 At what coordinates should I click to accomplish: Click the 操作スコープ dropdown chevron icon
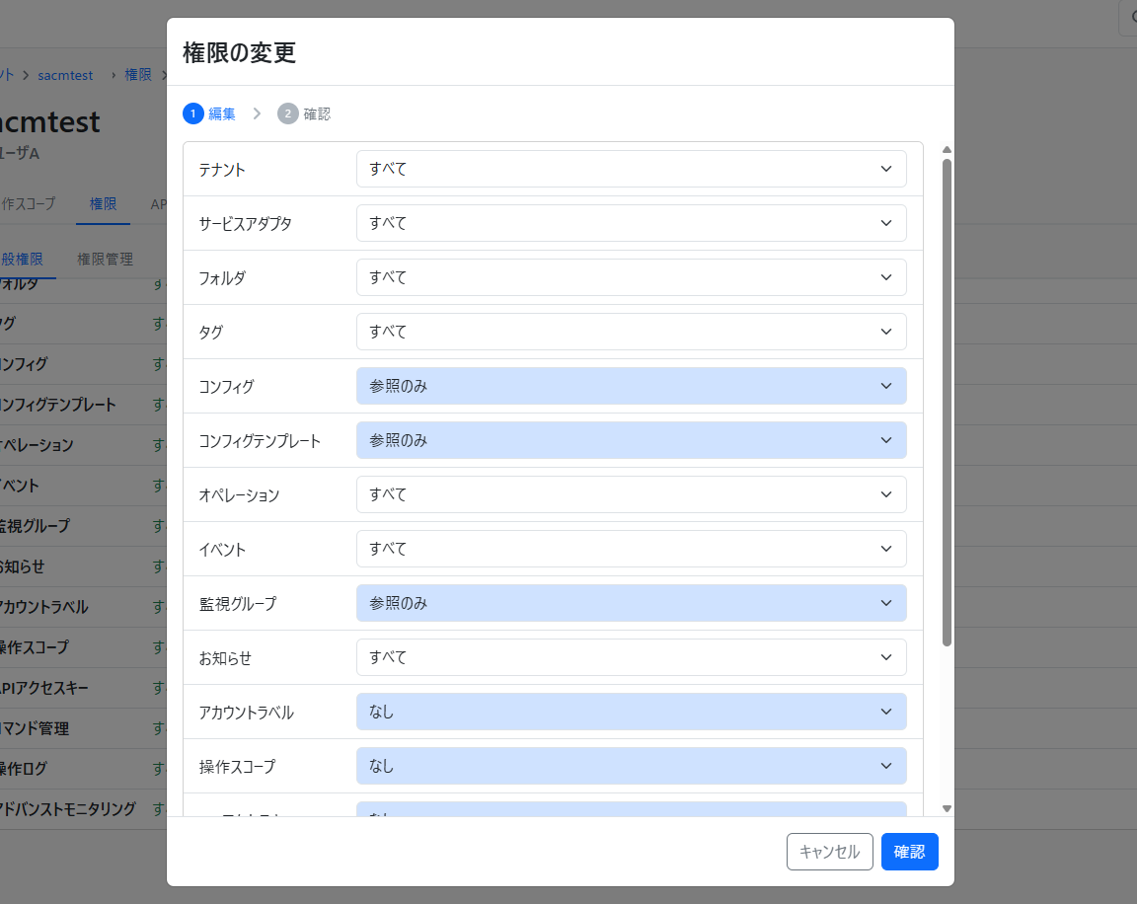(885, 766)
